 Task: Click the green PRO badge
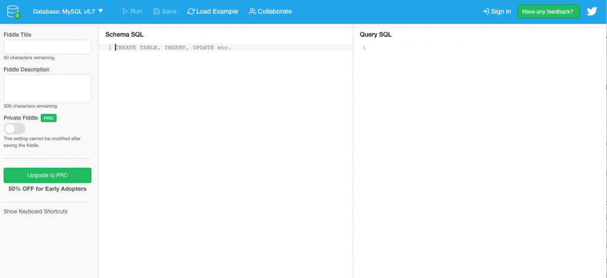[49, 118]
